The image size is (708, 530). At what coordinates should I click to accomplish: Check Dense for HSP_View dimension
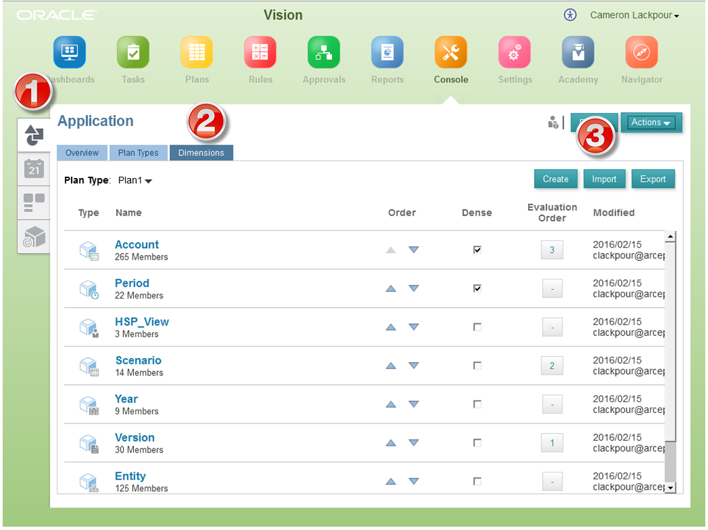click(x=477, y=327)
